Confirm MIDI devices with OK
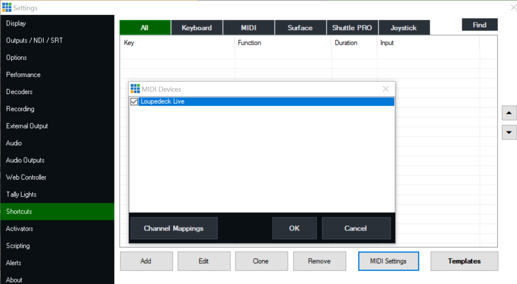This screenshot has width=517, height=284. pyautogui.click(x=294, y=228)
